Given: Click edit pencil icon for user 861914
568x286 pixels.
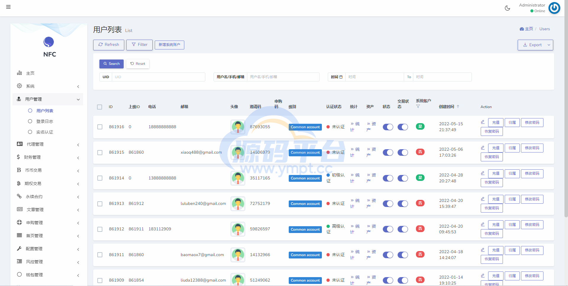Looking at the screenshot, I should 483,173.
